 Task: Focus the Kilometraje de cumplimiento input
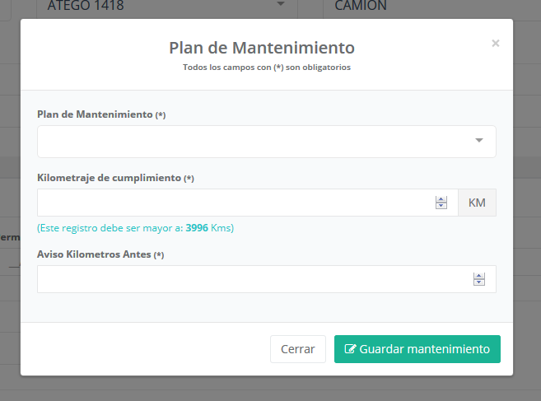235,203
